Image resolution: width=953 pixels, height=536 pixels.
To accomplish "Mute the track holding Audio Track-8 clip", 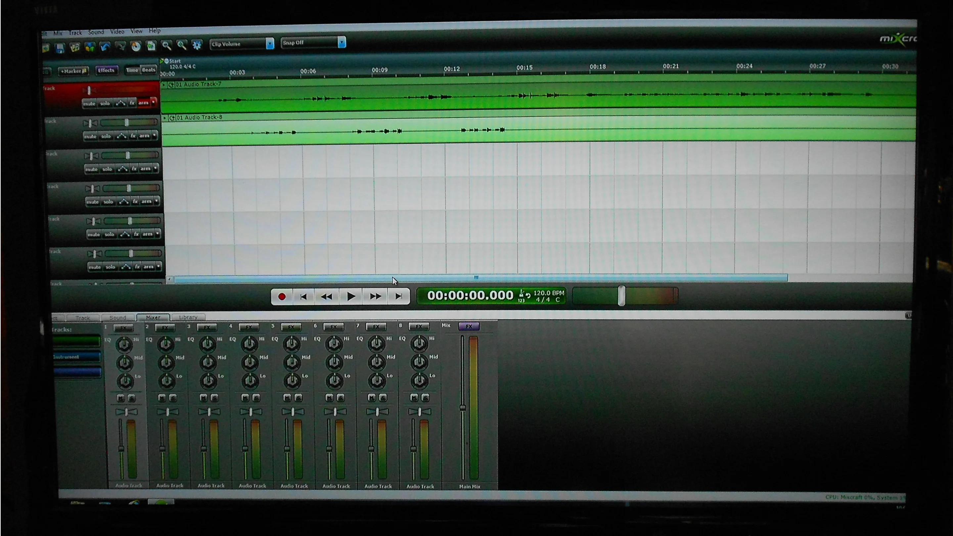I will 90,137.
